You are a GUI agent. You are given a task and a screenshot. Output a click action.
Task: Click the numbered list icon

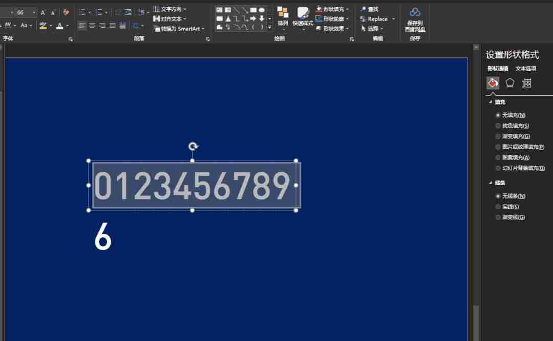(99, 13)
